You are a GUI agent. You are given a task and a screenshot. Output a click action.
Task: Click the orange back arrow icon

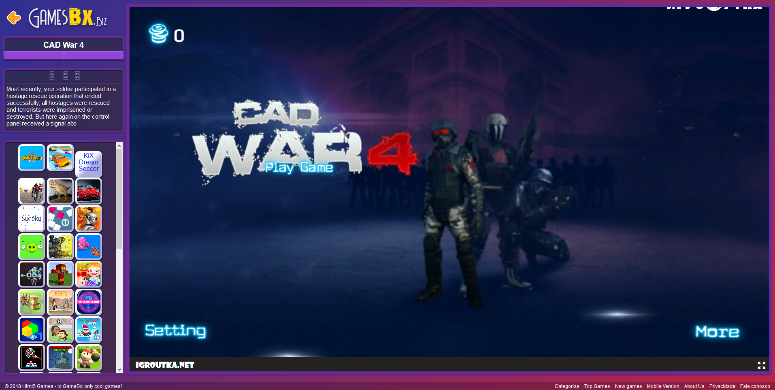pos(14,18)
